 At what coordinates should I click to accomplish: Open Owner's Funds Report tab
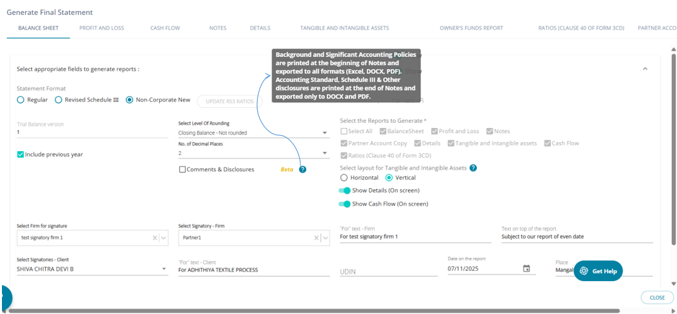coord(471,28)
